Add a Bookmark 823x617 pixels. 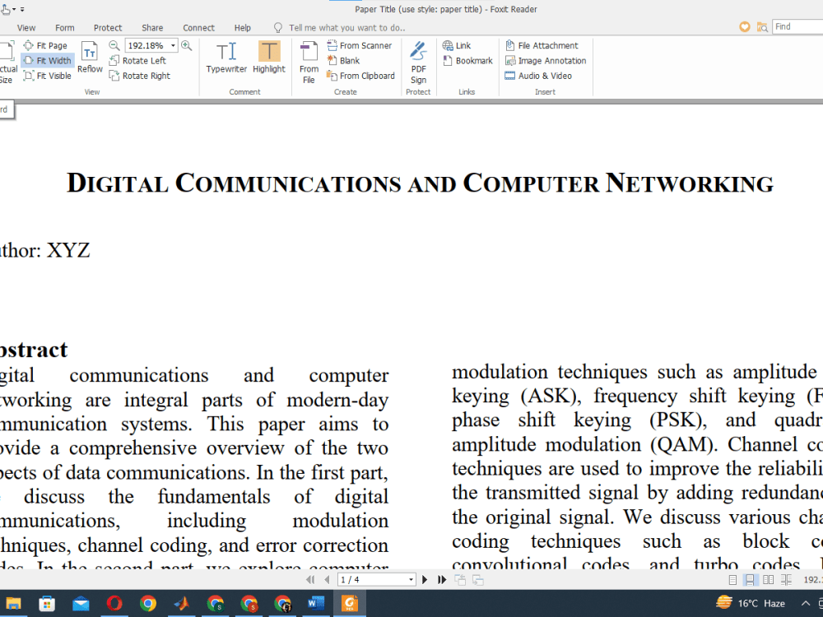pos(467,61)
